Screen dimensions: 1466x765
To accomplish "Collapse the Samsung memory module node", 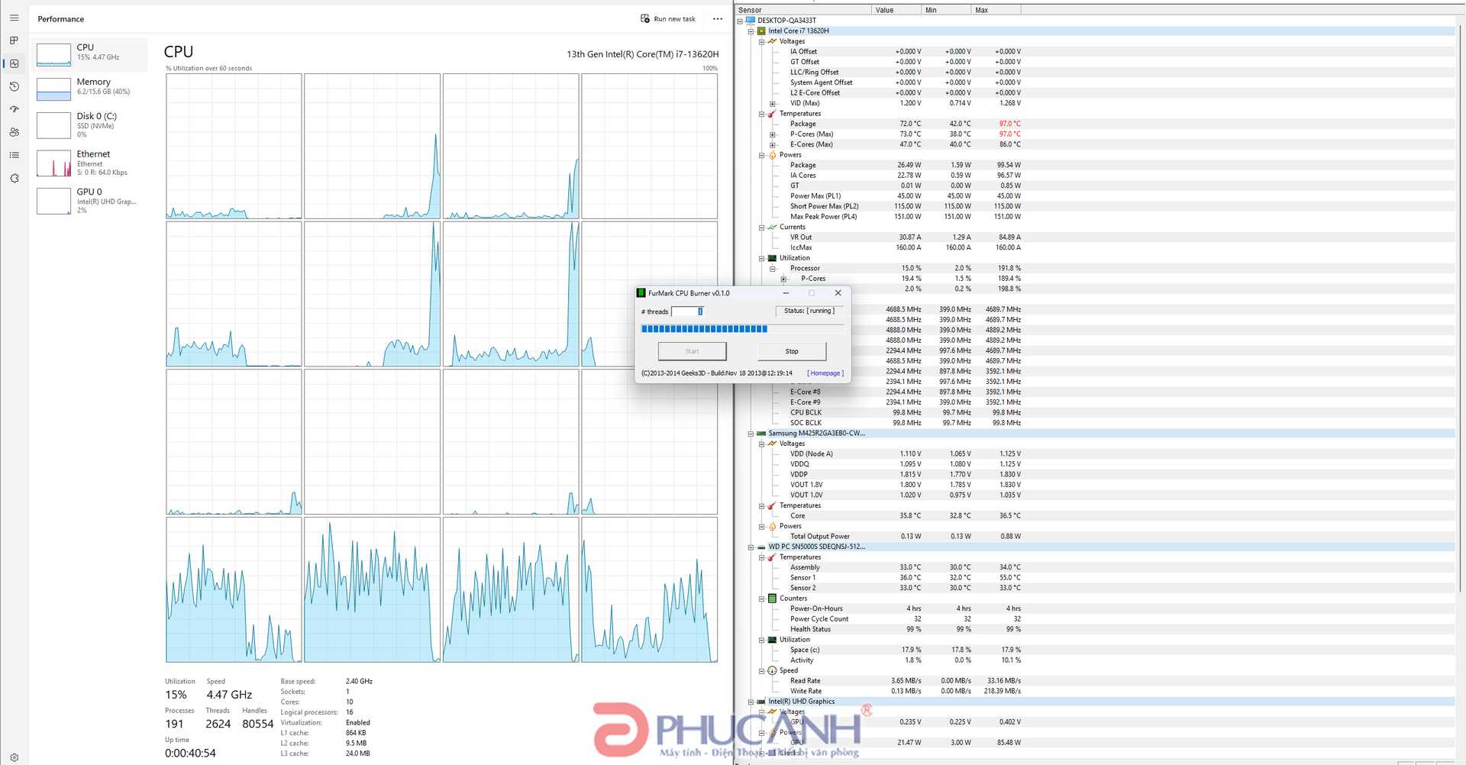I will coord(751,434).
